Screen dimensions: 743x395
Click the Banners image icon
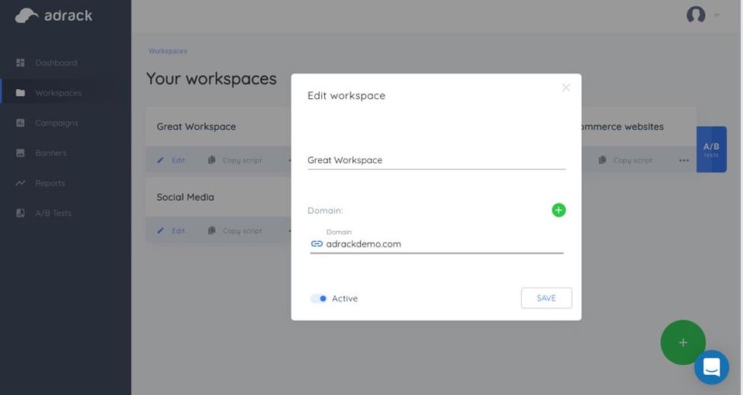pyautogui.click(x=20, y=153)
